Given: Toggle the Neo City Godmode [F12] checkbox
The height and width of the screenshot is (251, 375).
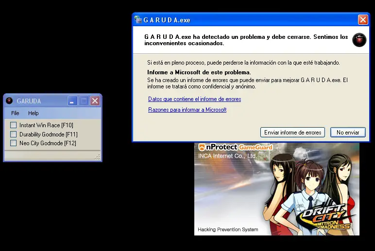Looking at the screenshot, I should pyautogui.click(x=14, y=143).
